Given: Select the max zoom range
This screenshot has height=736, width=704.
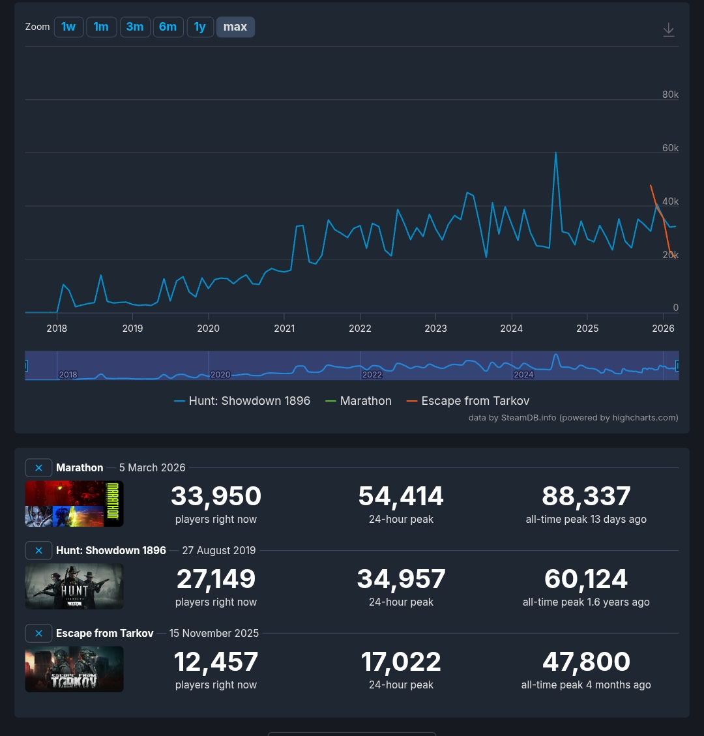Looking at the screenshot, I should pyautogui.click(x=235, y=27).
